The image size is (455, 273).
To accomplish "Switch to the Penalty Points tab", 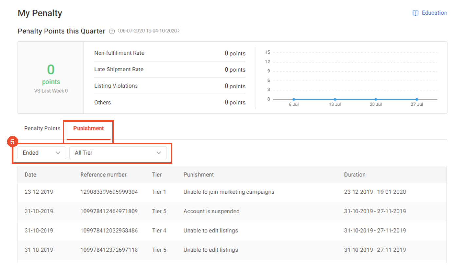I will point(42,128).
